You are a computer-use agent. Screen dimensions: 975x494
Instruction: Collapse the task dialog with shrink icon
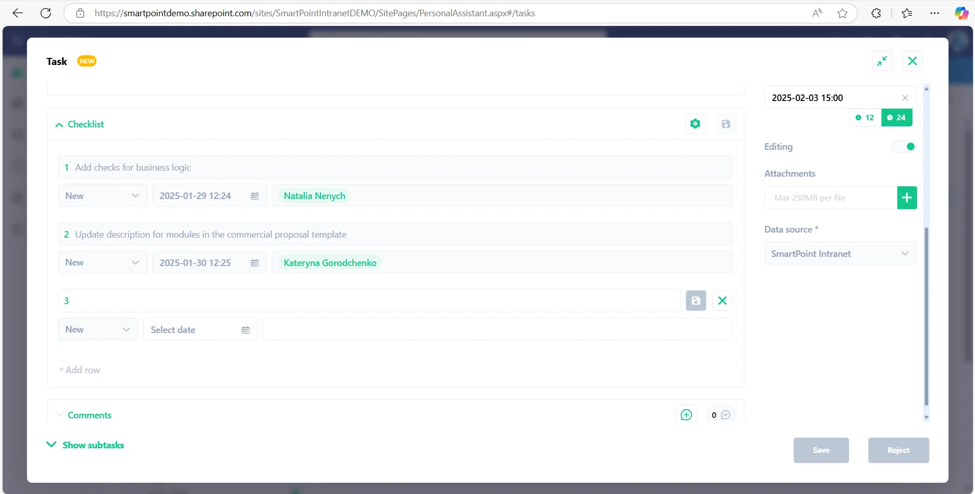[882, 61]
